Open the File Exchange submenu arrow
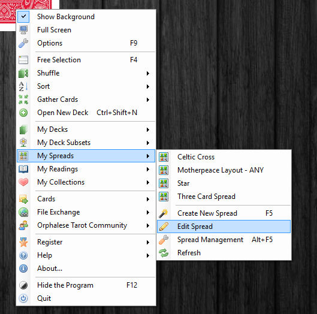The image size is (317, 314). tap(148, 212)
